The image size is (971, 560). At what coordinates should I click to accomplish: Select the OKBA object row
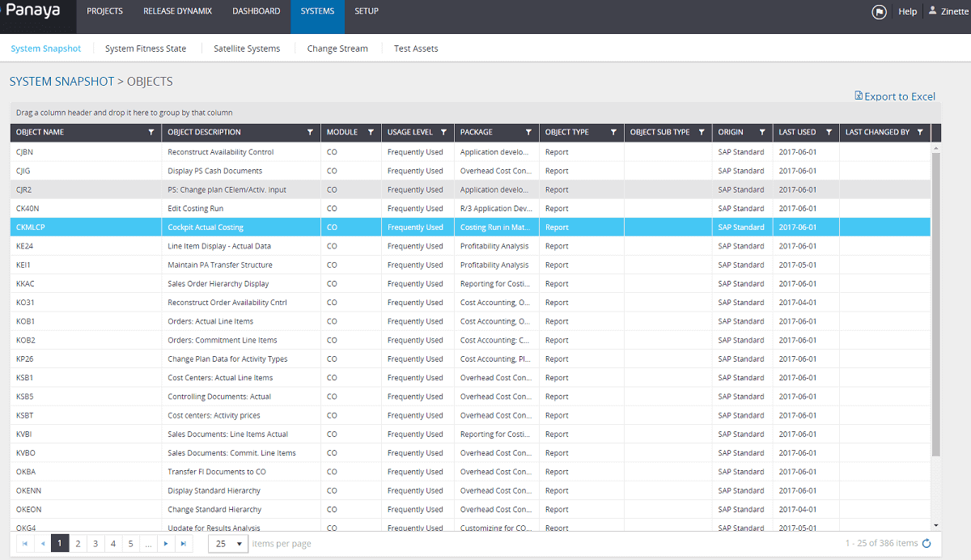coord(470,472)
